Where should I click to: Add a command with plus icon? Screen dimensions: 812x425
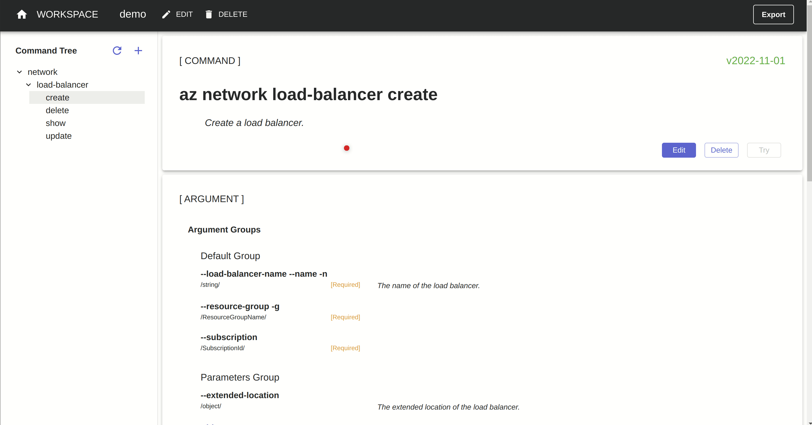click(138, 51)
